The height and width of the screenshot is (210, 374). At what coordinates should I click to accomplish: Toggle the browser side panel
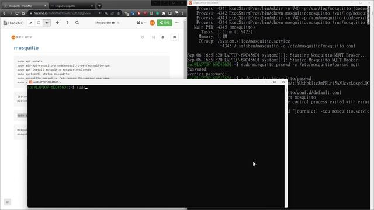170,13
